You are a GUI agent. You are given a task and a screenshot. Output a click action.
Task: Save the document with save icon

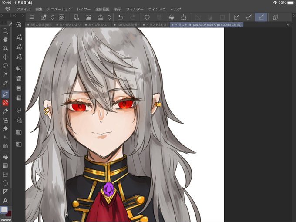coord(100,17)
